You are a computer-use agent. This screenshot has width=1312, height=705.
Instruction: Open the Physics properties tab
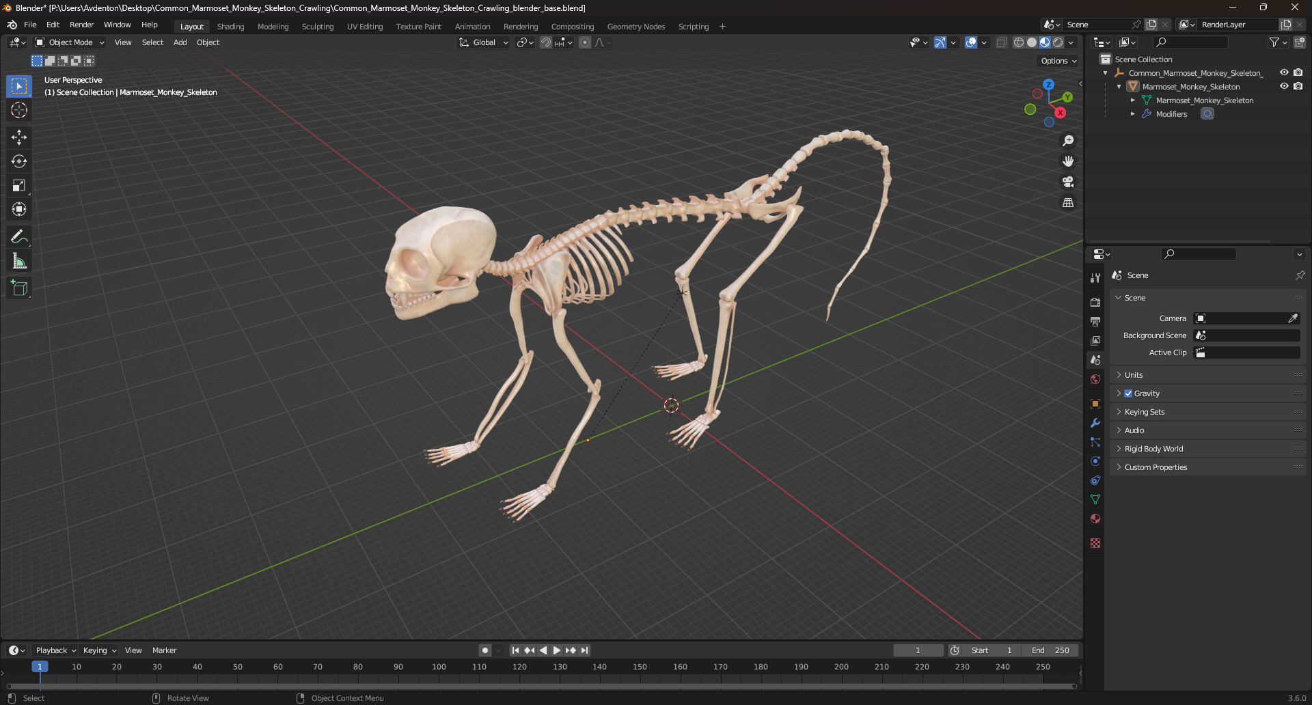click(1095, 461)
